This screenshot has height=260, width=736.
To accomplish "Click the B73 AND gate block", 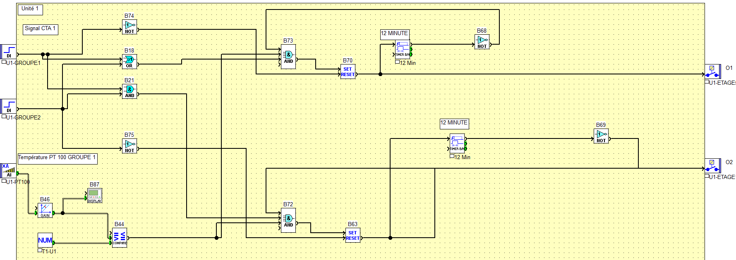I will tap(288, 57).
